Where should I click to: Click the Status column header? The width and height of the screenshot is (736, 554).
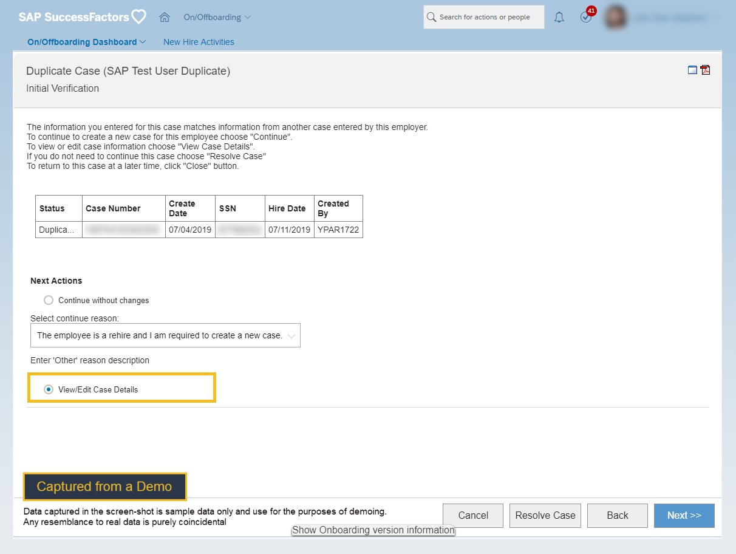[59, 208]
